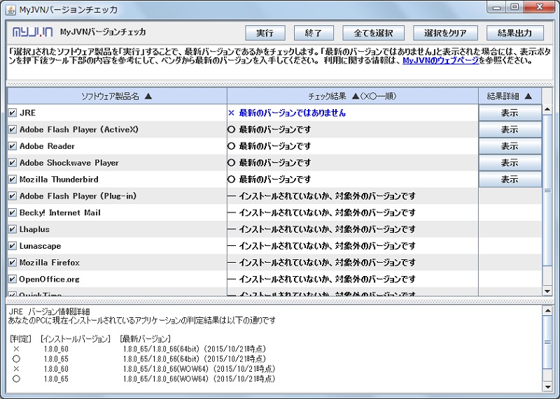Maximize the MyJVN window

click(x=514, y=8)
